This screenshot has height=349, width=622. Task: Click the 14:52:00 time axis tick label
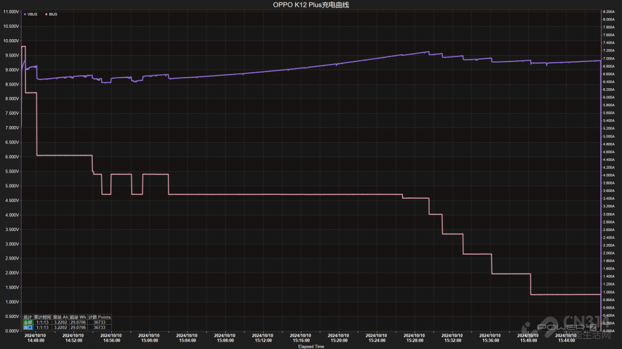(74, 340)
